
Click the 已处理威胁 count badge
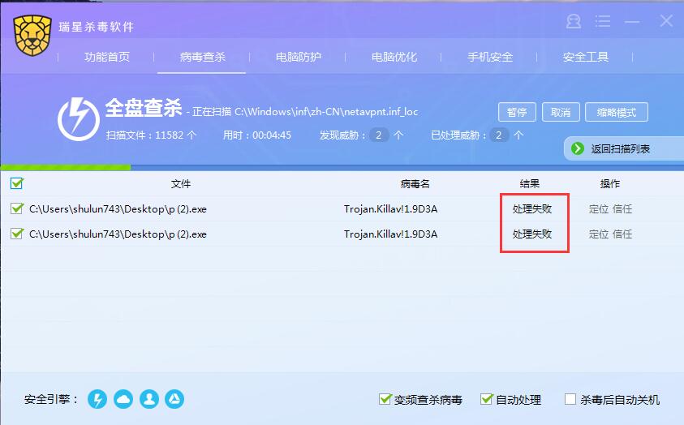click(x=499, y=135)
